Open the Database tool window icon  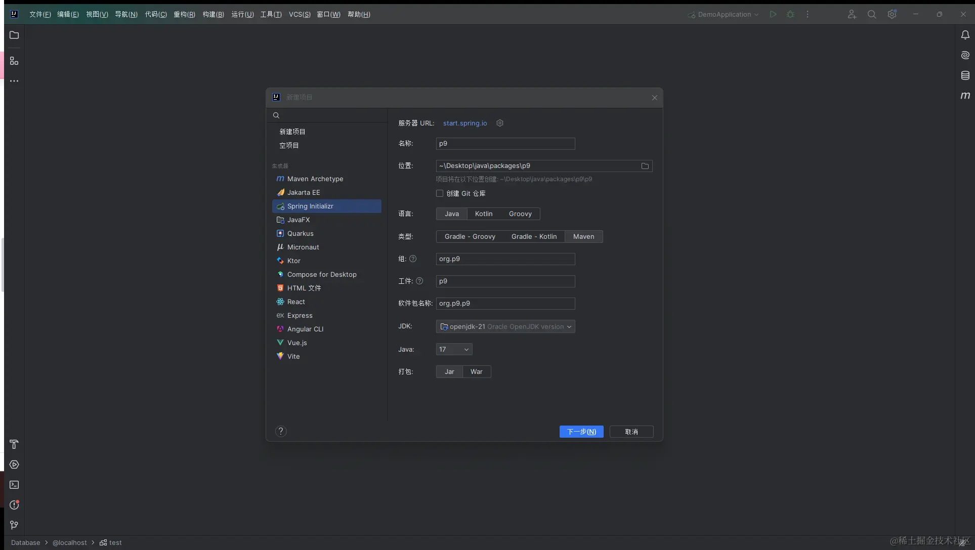(965, 75)
